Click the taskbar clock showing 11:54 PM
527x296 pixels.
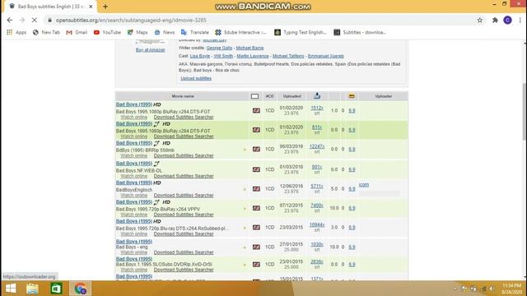tap(511, 289)
